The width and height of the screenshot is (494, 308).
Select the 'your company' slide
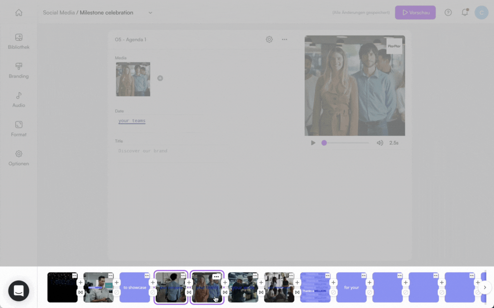[171, 287]
